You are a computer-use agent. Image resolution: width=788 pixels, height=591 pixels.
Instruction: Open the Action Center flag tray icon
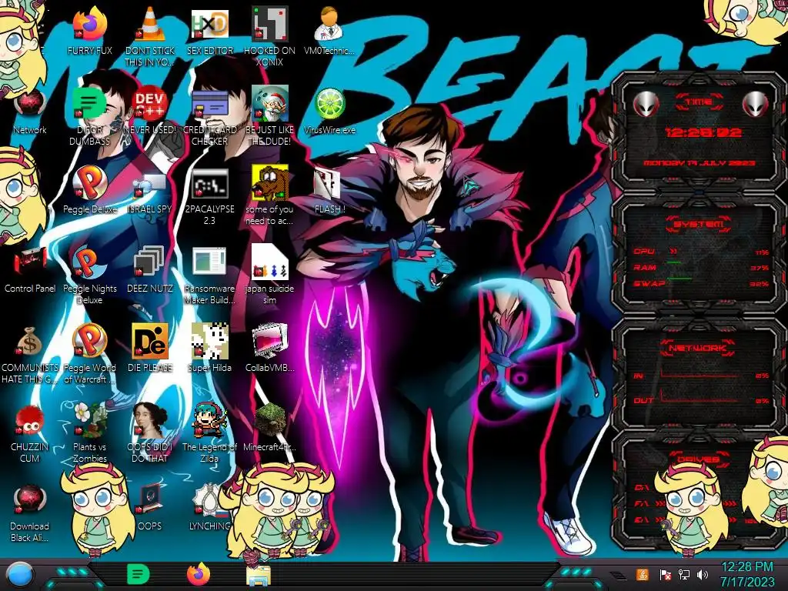(x=665, y=574)
